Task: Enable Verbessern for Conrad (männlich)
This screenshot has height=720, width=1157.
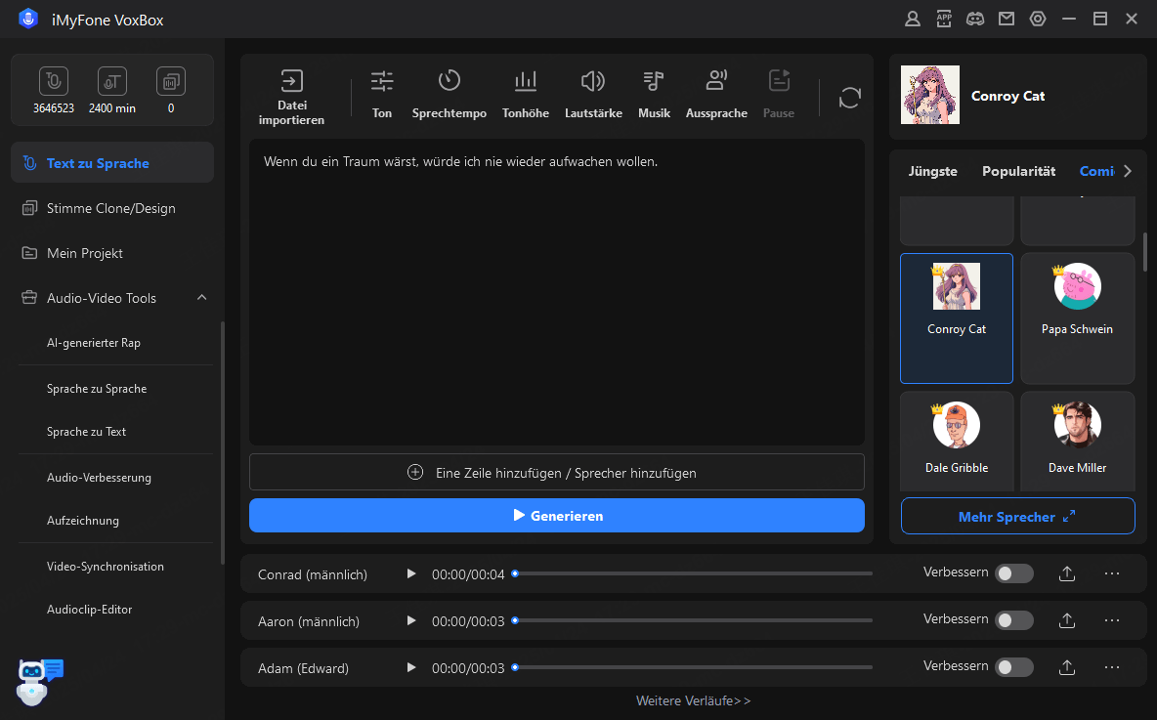Action: coord(1013,573)
